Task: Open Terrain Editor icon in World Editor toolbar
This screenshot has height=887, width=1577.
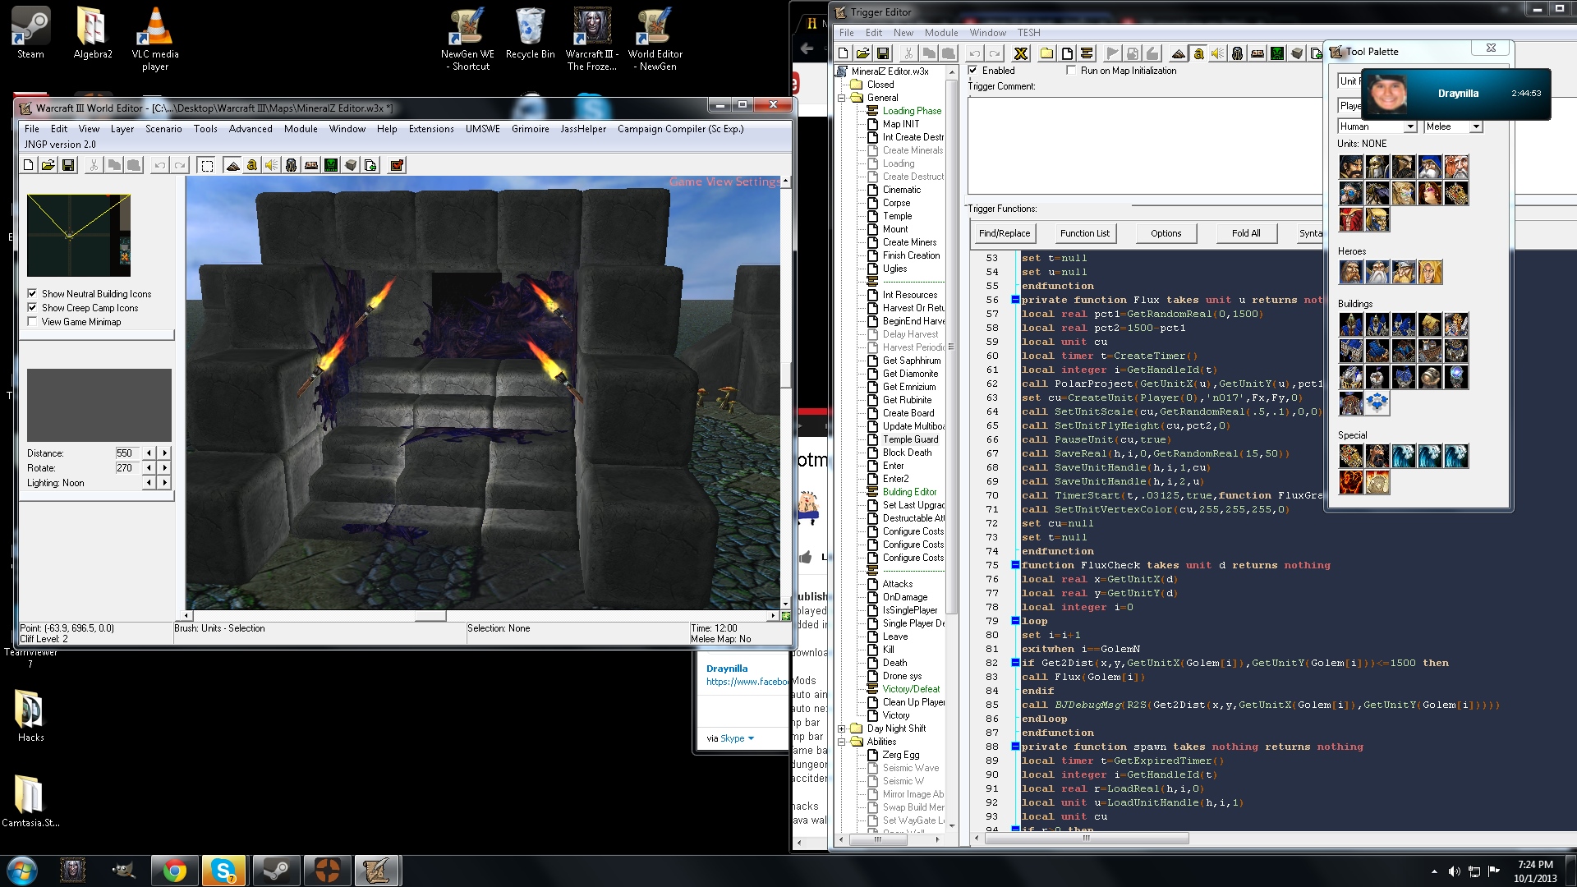Action: click(232, 165)
